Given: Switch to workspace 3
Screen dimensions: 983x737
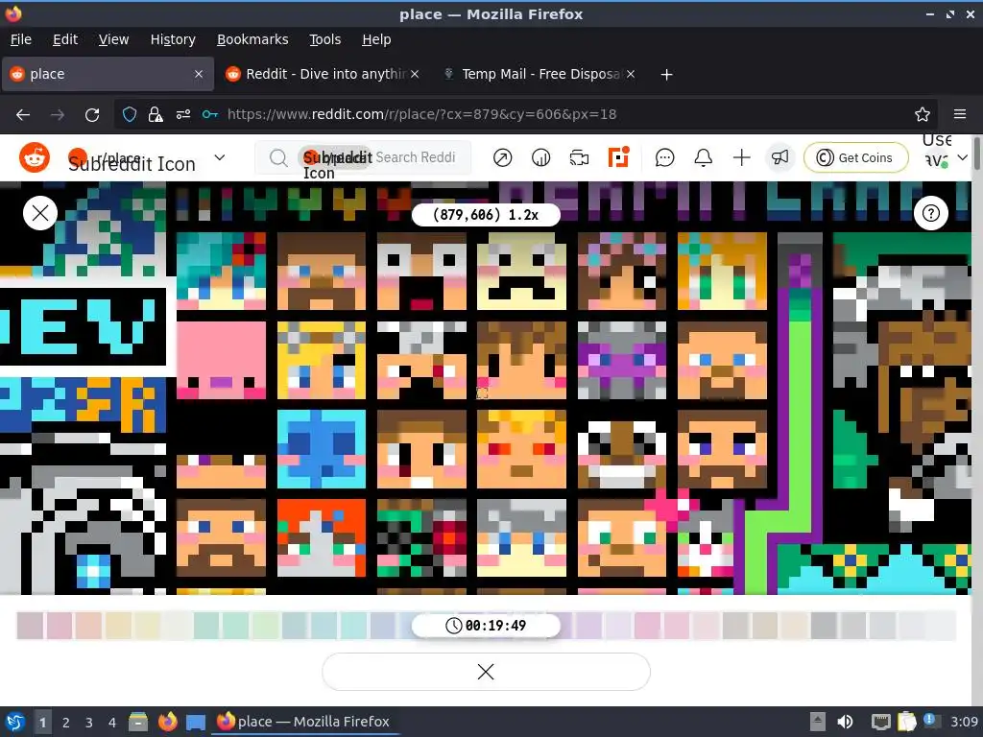Looking at the screenshot, I should click(89, 723).
